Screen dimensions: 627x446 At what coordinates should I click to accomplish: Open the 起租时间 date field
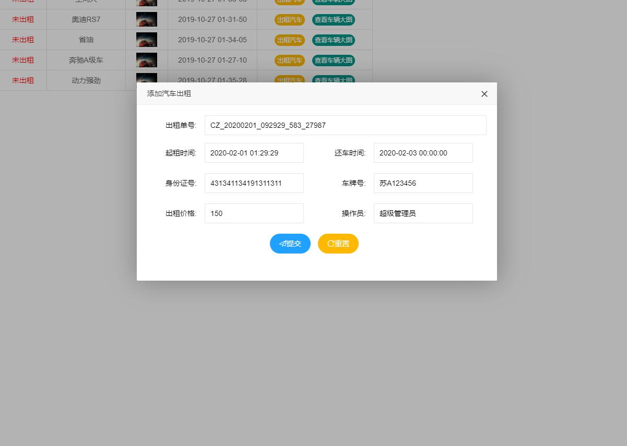click(x=254, y=153)
